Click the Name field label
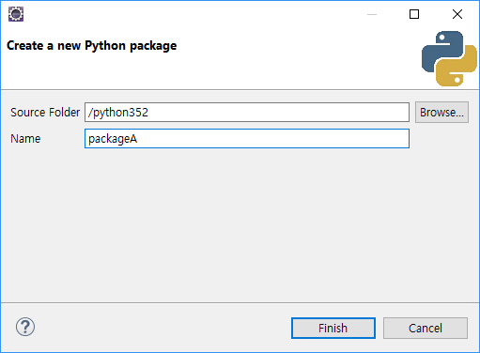Image resolution: width=480 pixels, height=353 pixels. coord(25,139)
